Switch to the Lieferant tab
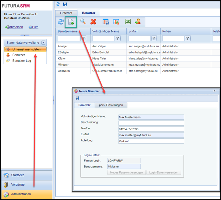This screenshot has width=221, height=200. click(x=66, y=13)
